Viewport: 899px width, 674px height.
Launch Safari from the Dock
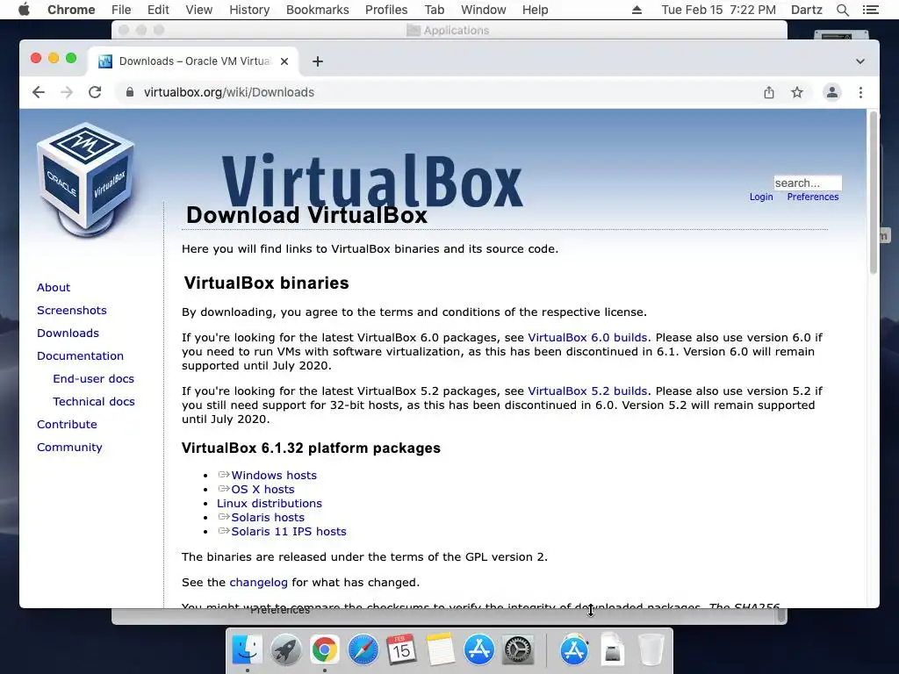[363, 649]
